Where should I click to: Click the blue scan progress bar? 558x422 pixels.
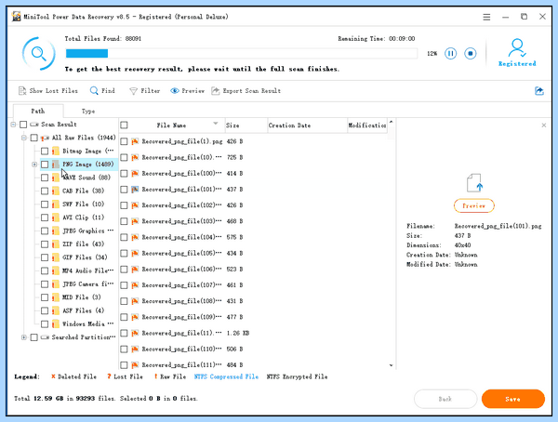pos(86,54)
